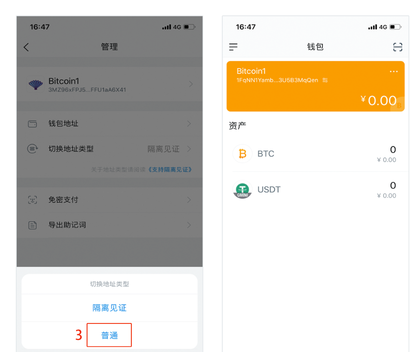The height and width of the screenshot is (352, 415).
Task: Tap the back arrow on management screen
Action: pos(26,47)
